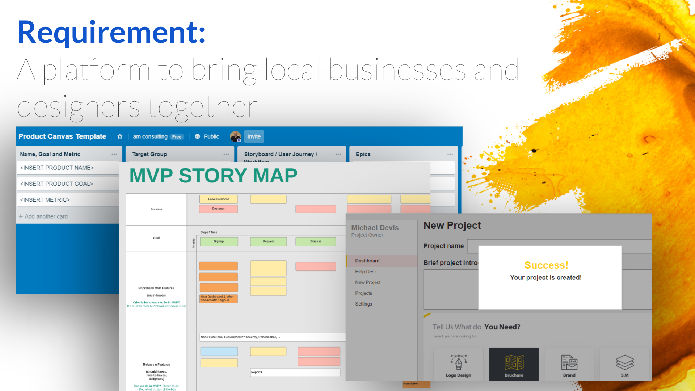Open menu dots for Name, Goal and Metric list
Image resolution: width=695 pixels, height=391 pixels.
114,154
